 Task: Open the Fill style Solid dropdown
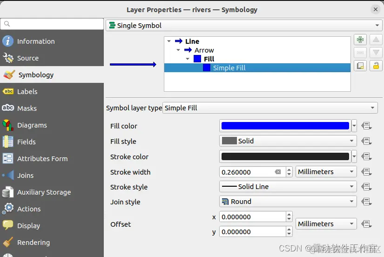click(x=288, y=141)
